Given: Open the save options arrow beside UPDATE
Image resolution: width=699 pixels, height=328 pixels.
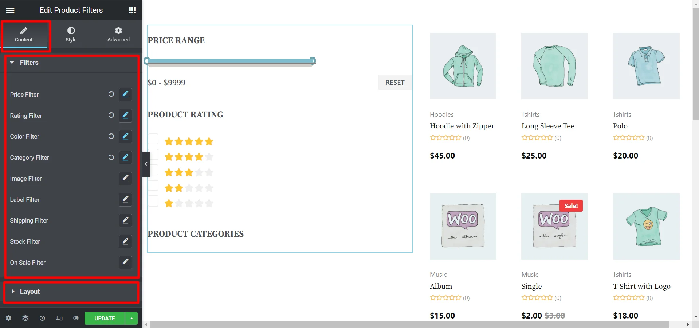Looking at the screenshot, I should [131, 318].
